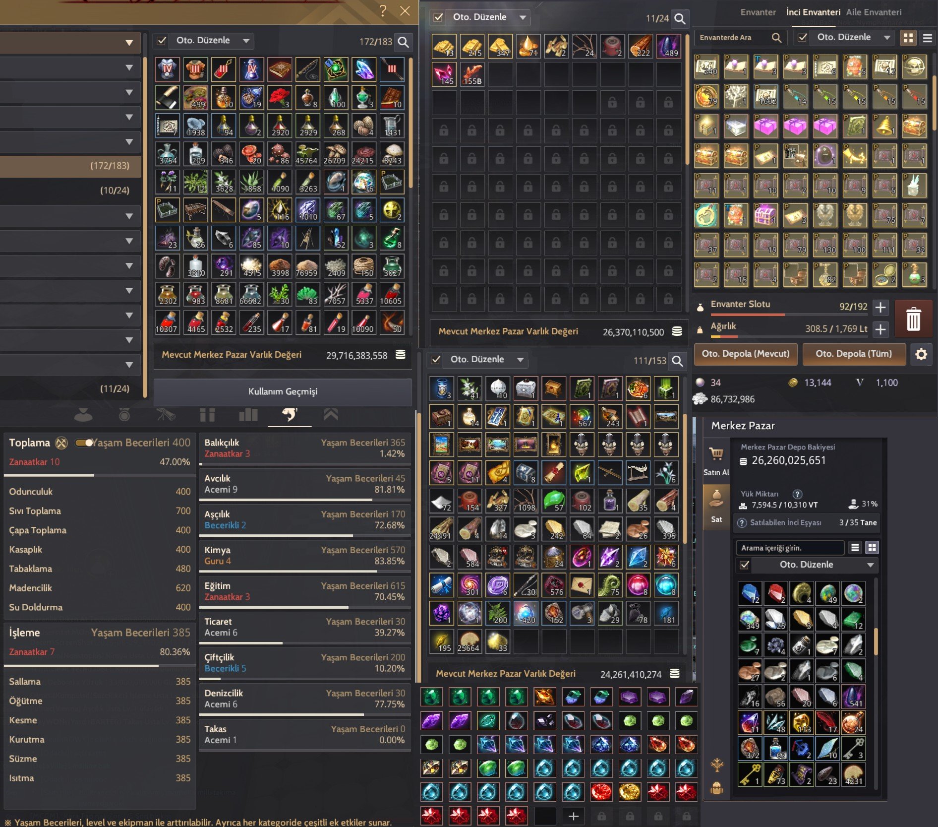Open the Balıkçılık skill row

pyautogui.click(x=305, y=449)
